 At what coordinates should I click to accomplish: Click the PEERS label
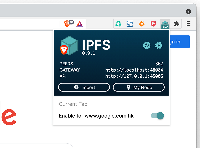point(66,64)
